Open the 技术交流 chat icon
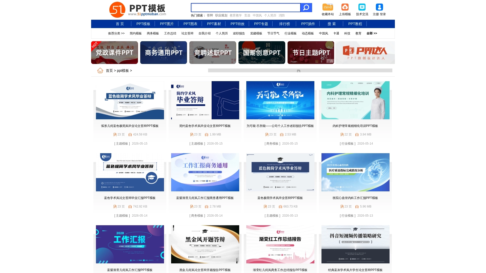 (x=362, y=7)
